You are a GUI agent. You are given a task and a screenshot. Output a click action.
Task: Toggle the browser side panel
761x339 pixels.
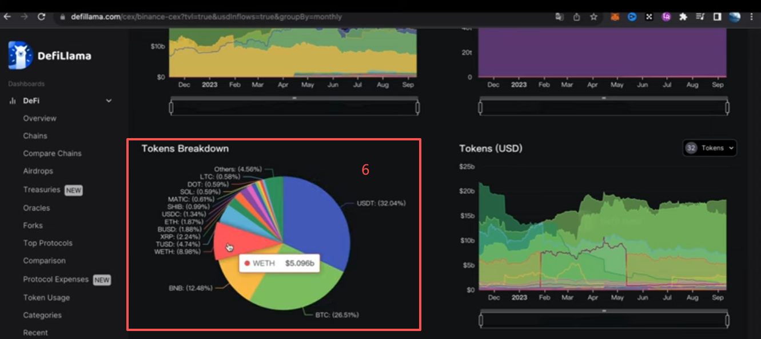tap(717, 17)
